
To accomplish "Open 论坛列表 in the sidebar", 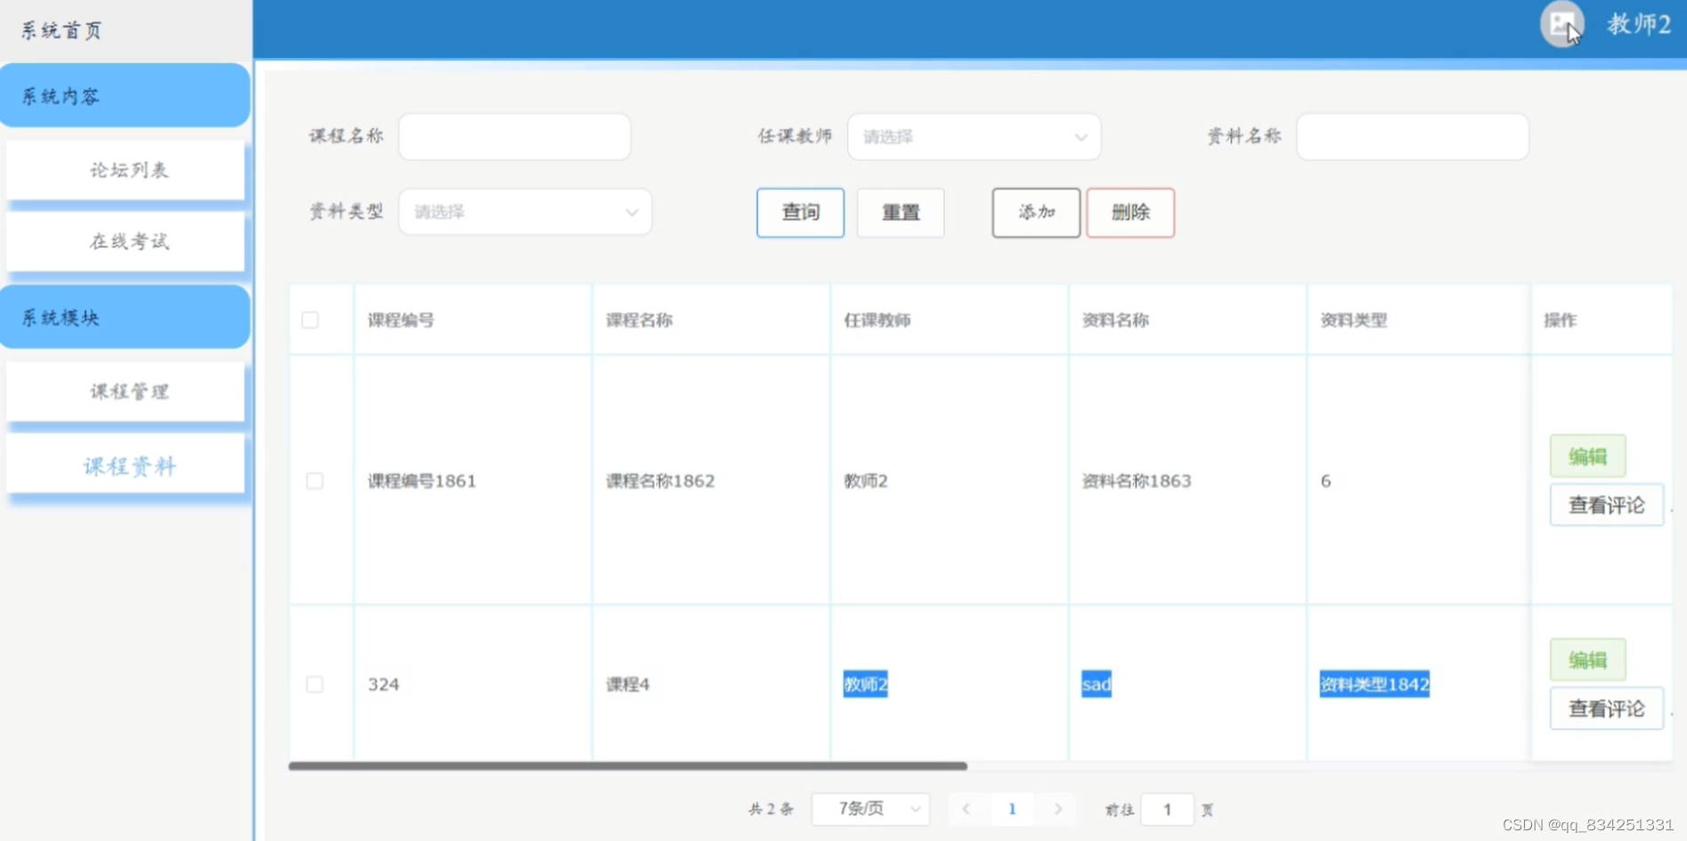I will 126,170.
